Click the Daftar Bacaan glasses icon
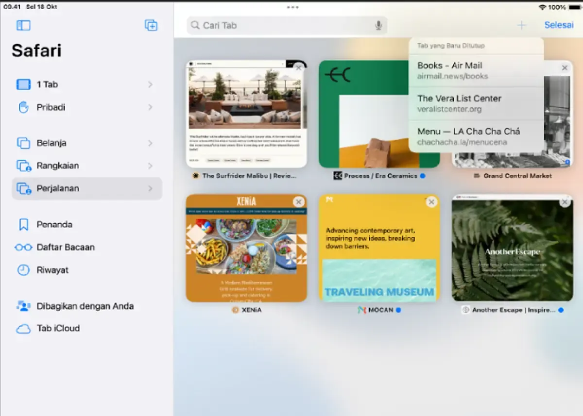The width and height of the screenshot is (583, 416). tap(23, 247)
